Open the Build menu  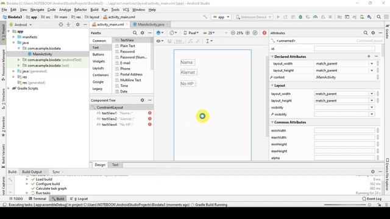click(94, 10)
